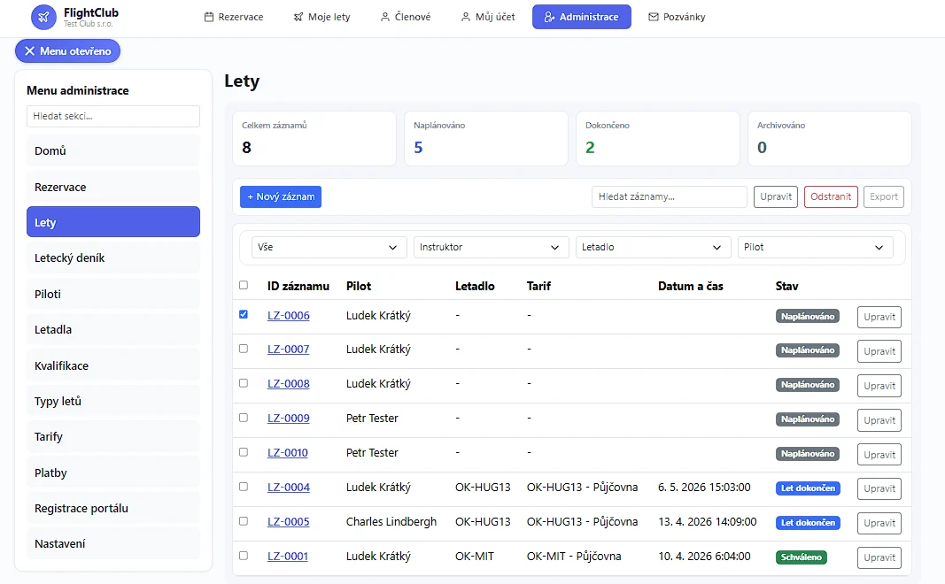Image resolution: width=945 pixels, height=584 pixels.
Task: Click the Naplánováno summary card
Action: coord(485,138)
